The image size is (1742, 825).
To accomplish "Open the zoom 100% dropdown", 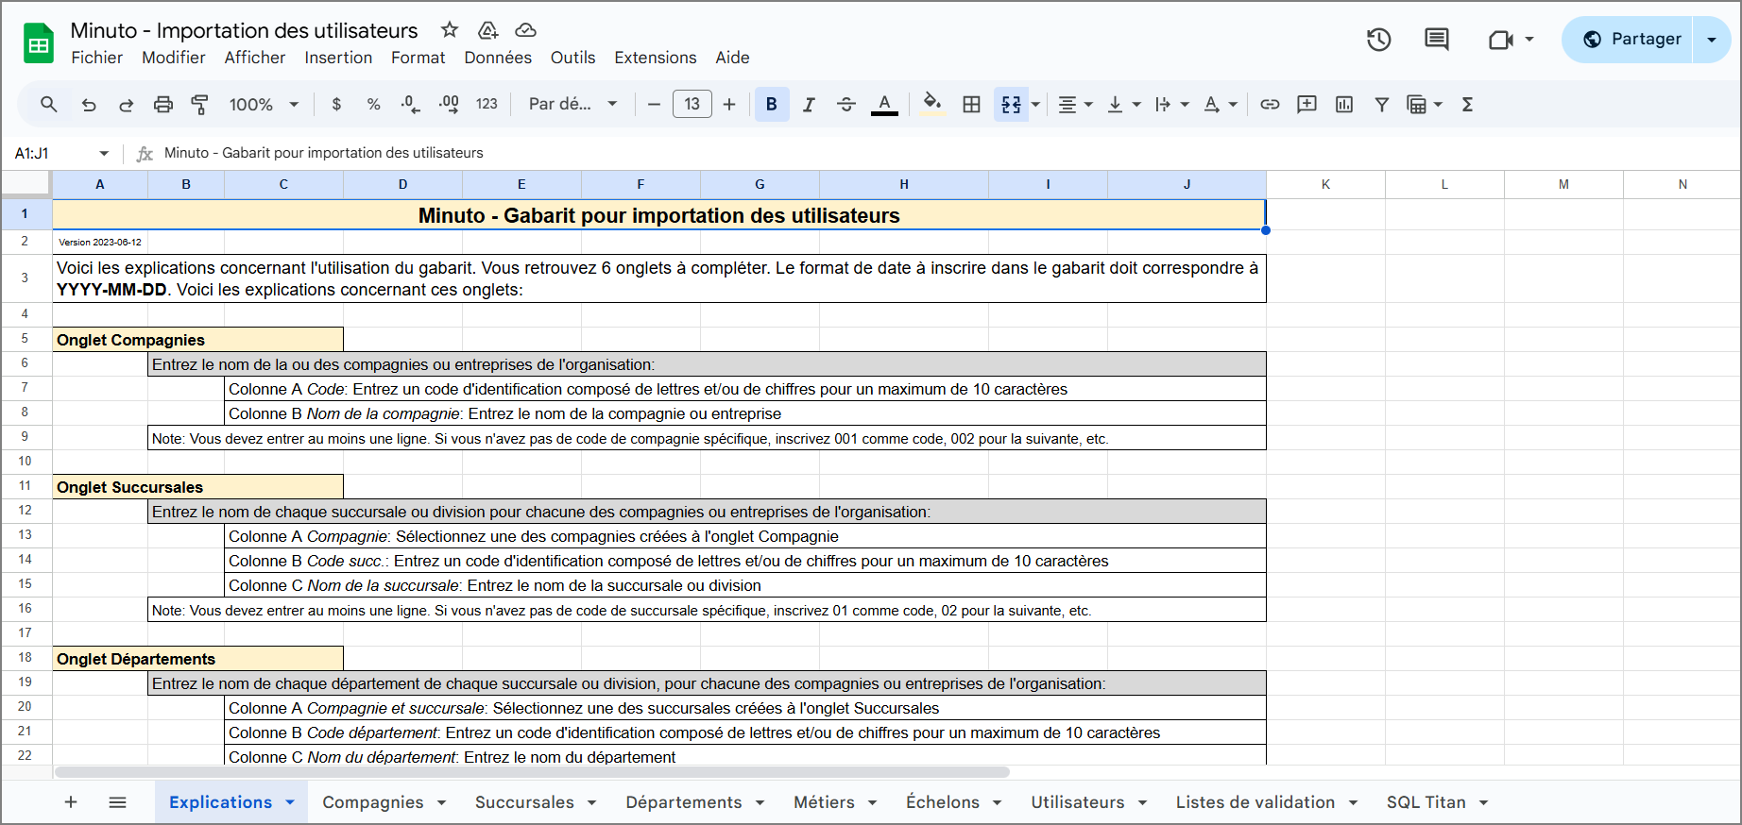I will pyautogui.click(x=264, y=105).
